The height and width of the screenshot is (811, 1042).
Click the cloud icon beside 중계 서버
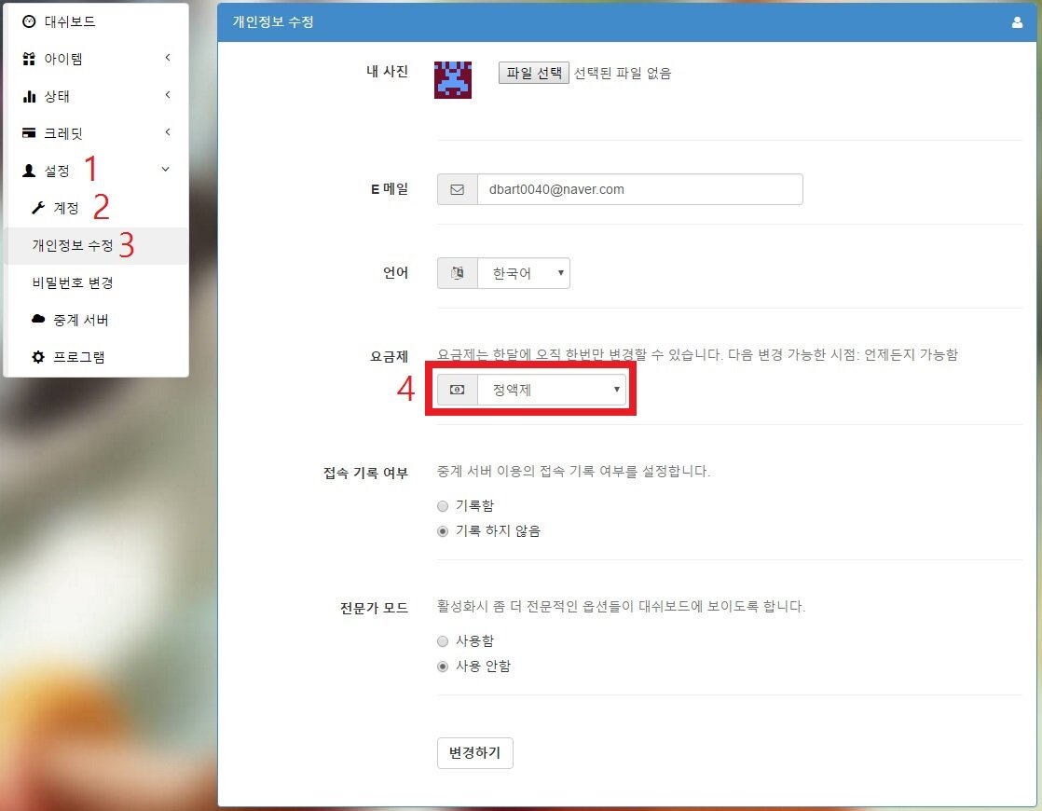coord(38,319)
